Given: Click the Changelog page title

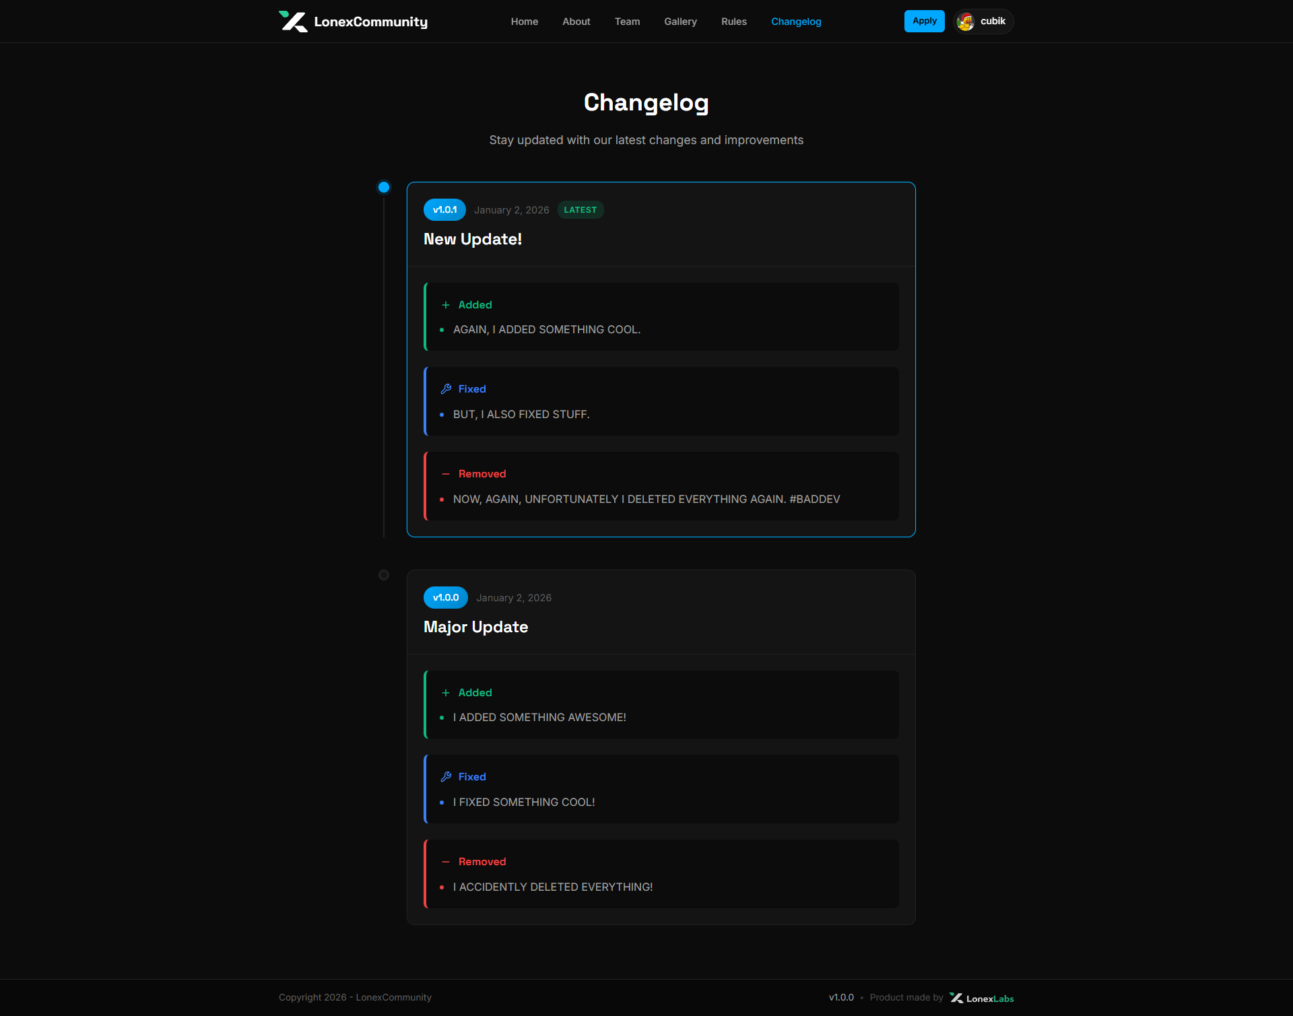Looking at the screenshot, I should click(646, 102).
